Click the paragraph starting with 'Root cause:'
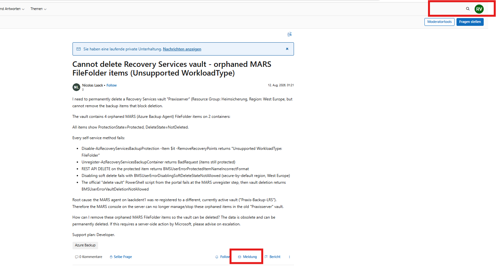The width and height of the screenshot is (496, 268). [x=178, y=203]
